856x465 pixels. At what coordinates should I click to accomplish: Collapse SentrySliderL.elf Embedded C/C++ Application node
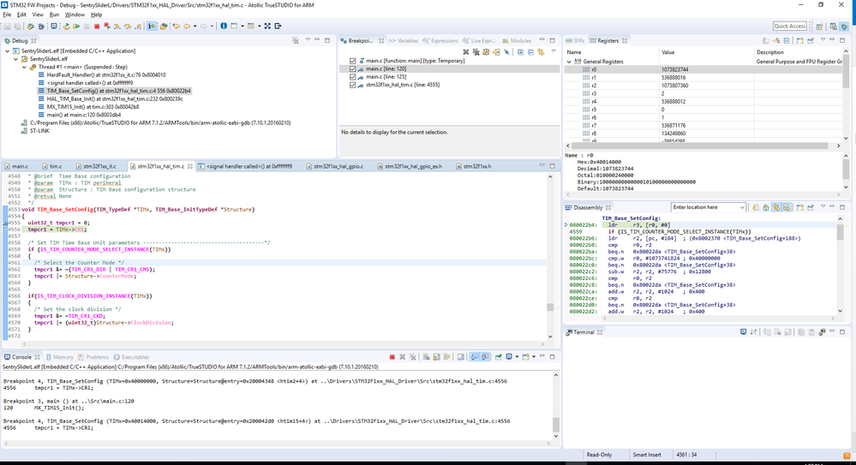tap(8, 51)
